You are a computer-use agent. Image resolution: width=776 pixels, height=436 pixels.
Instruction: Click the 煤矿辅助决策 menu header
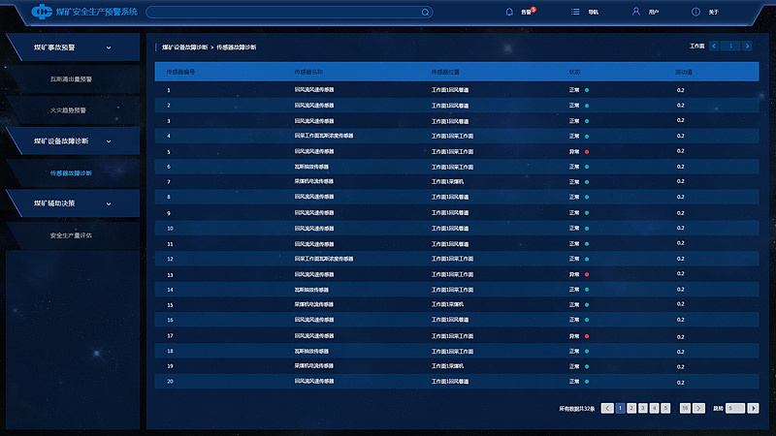[74, 203]
